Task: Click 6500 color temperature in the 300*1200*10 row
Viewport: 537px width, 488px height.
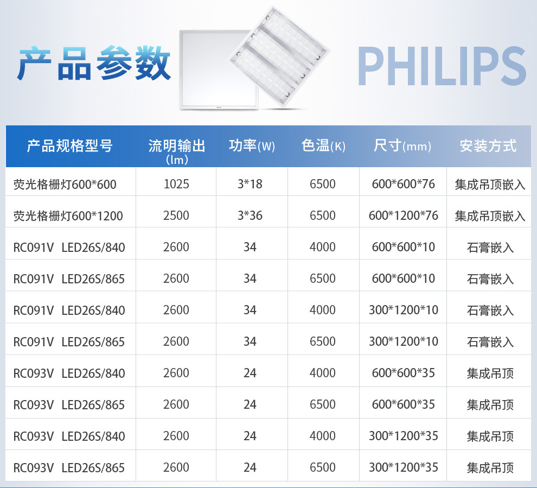Action: pos(323,341)
